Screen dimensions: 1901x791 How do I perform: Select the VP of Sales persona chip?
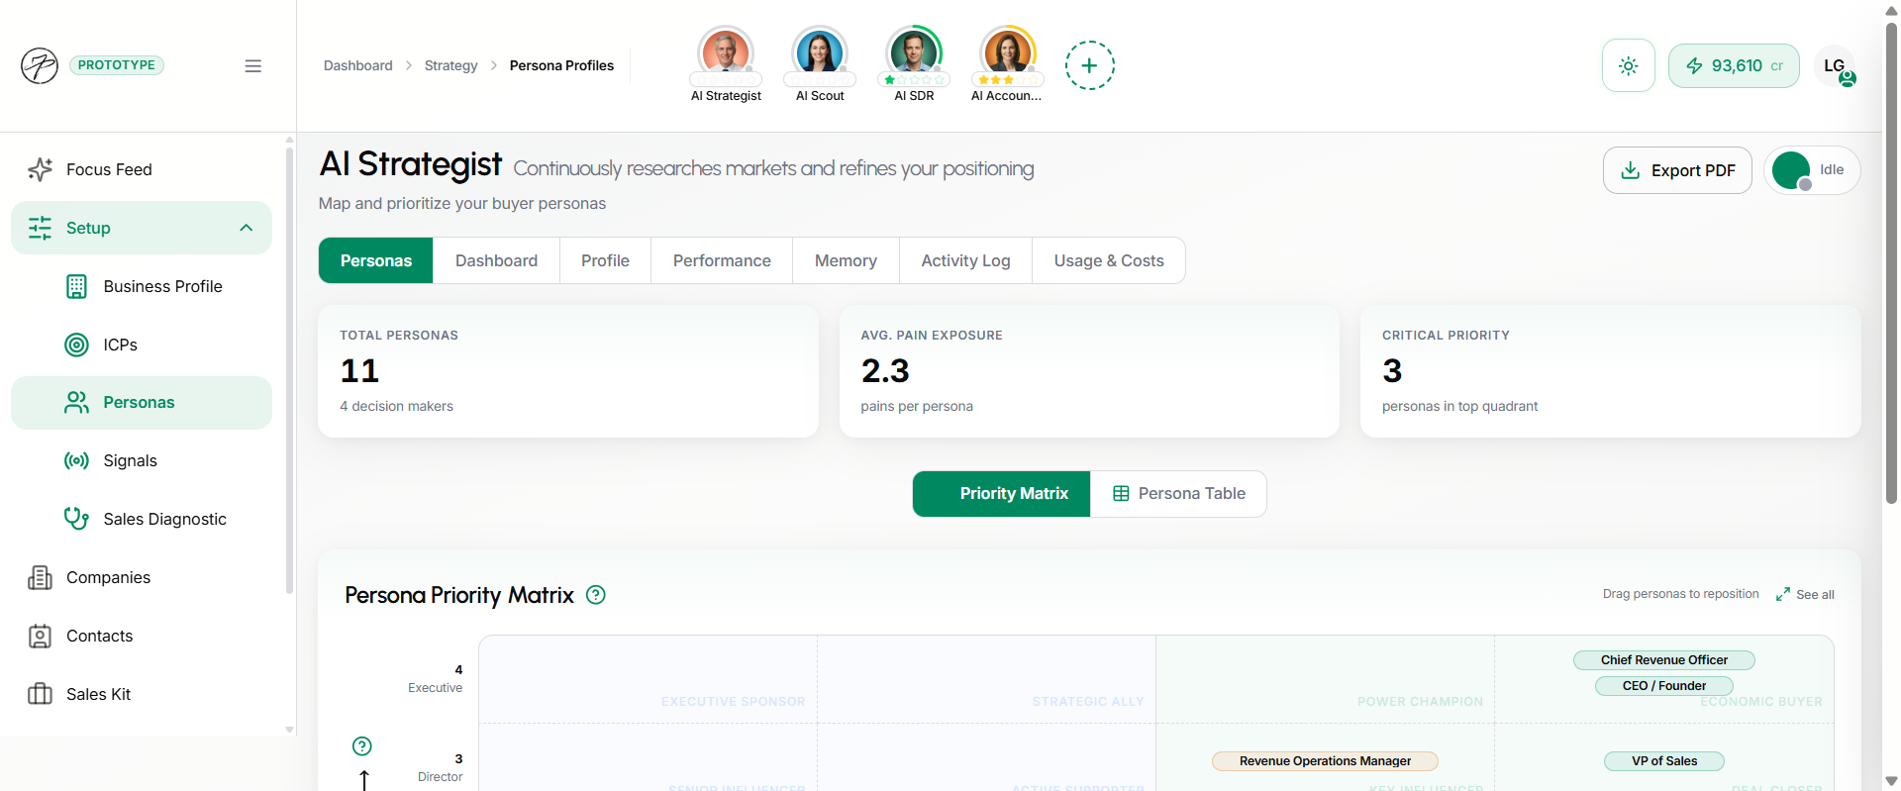pos(1663,761)
